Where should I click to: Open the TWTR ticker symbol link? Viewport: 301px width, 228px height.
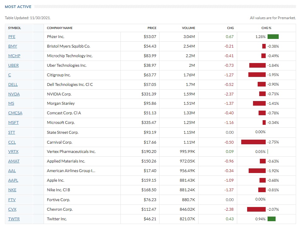point(14,219)
